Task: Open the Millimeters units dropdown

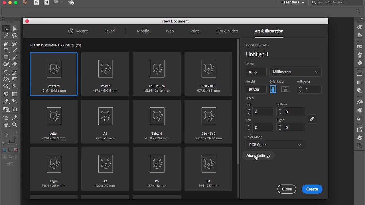Action: [x=295, y=72]
